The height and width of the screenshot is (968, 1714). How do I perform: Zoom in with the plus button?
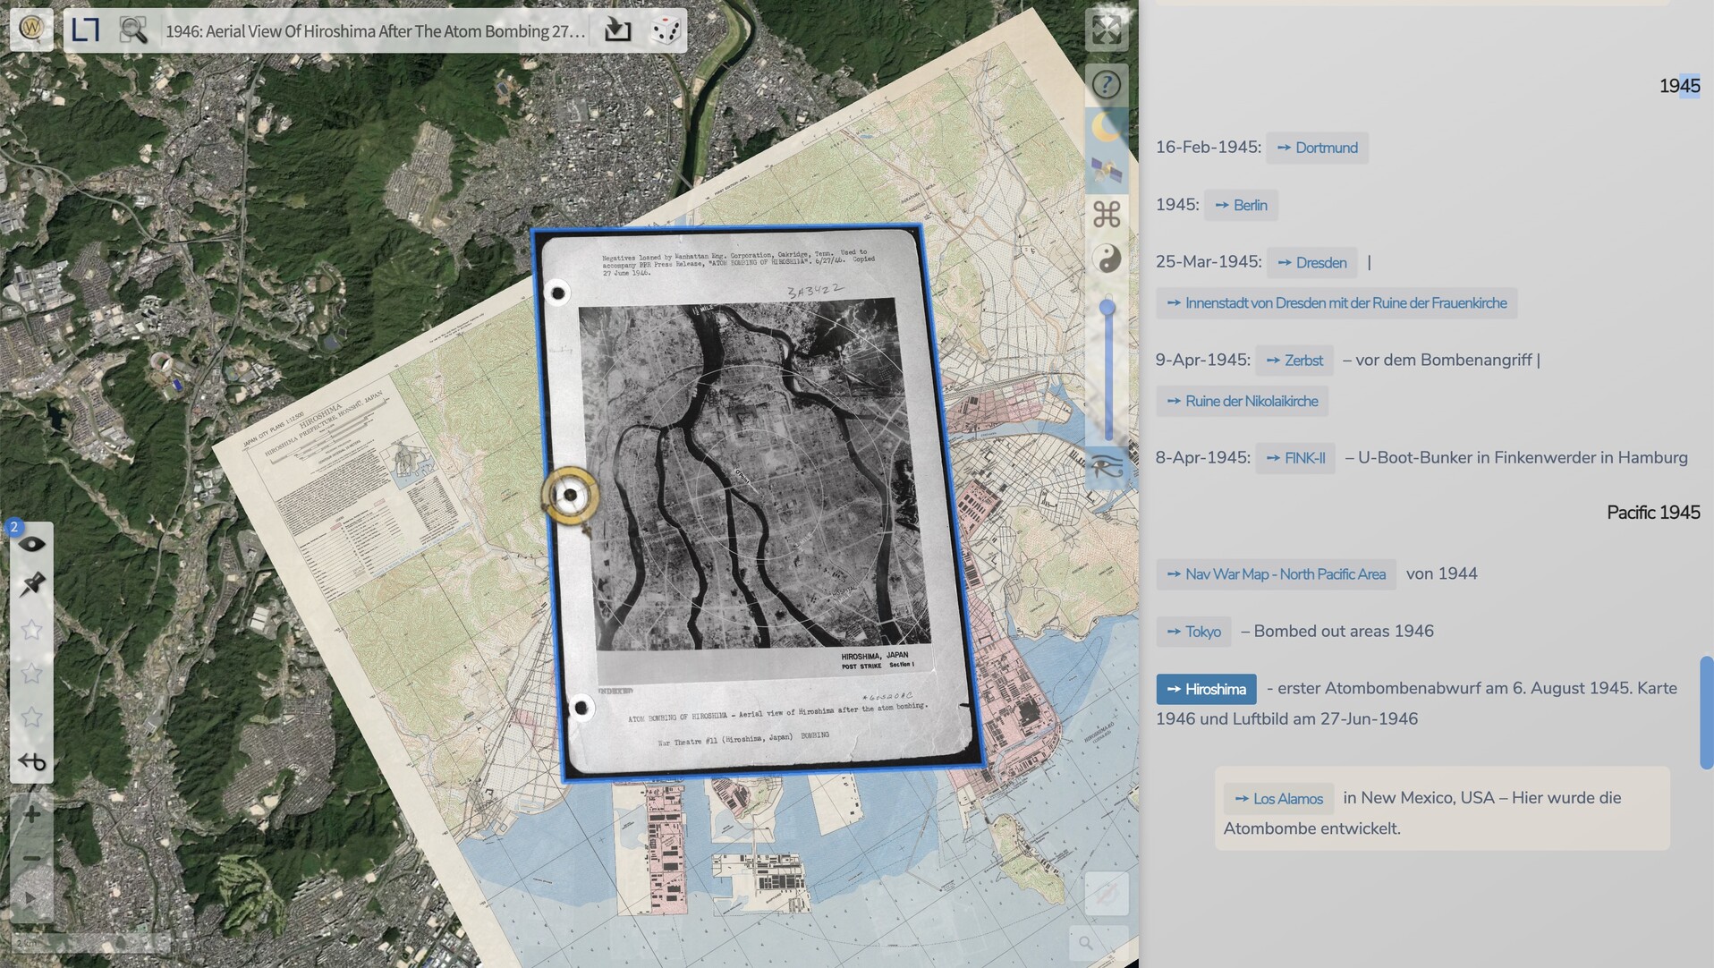32,814
